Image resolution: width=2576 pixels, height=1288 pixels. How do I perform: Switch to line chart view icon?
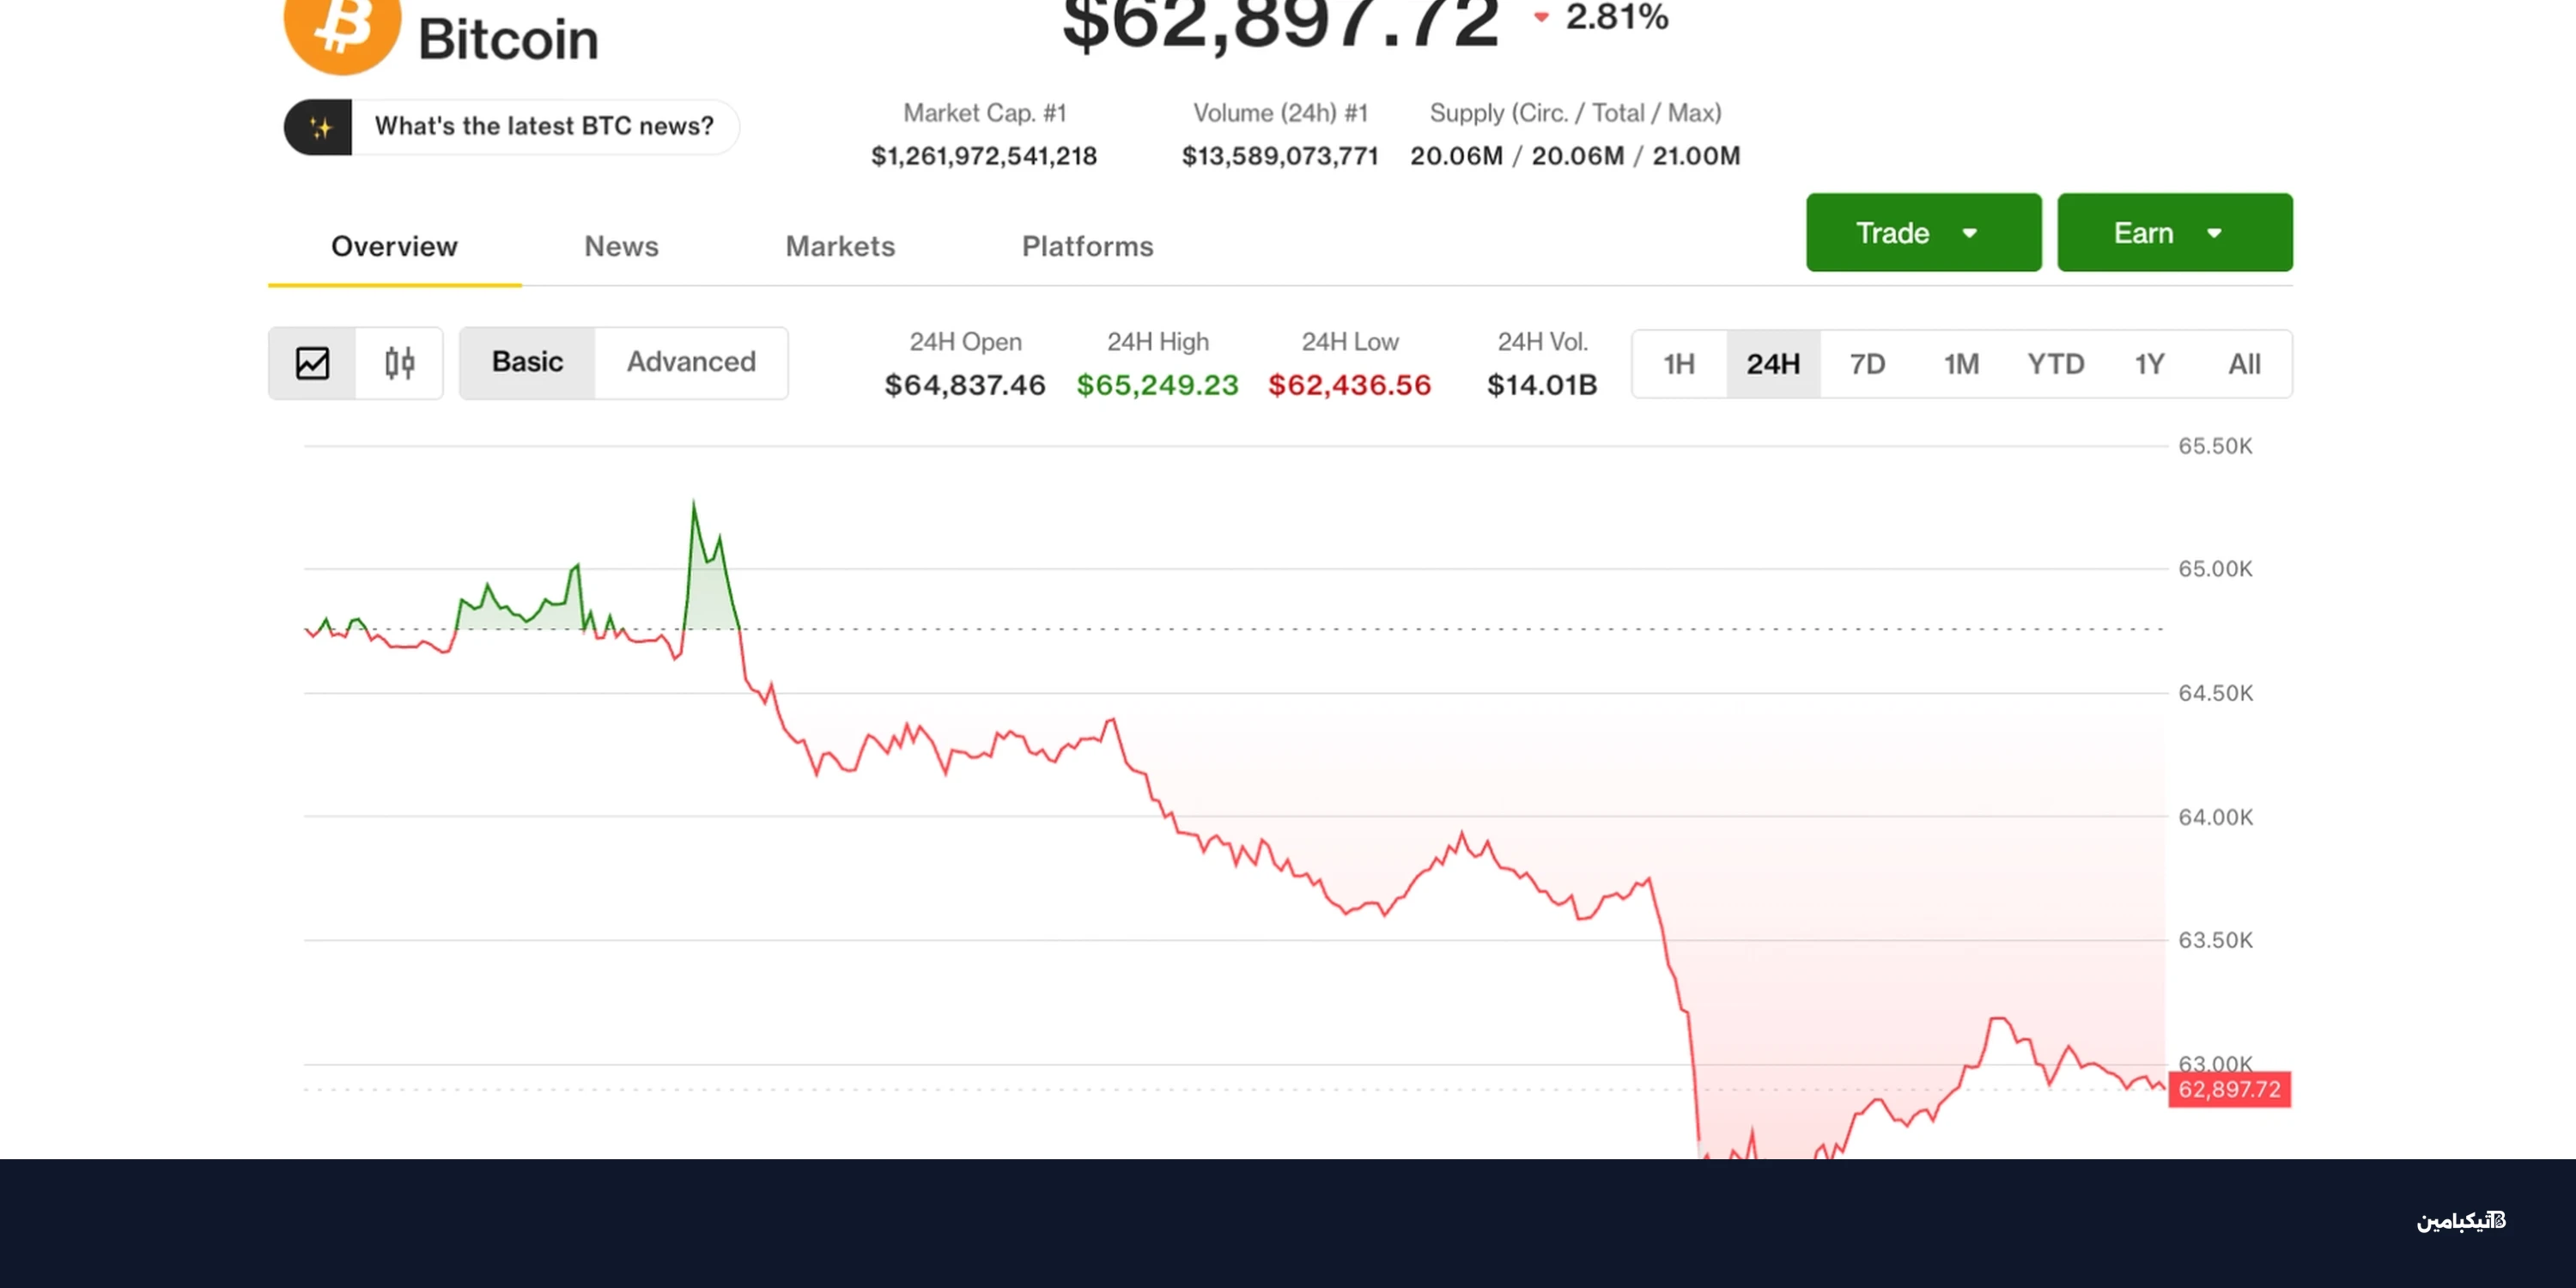pos(313,363)
